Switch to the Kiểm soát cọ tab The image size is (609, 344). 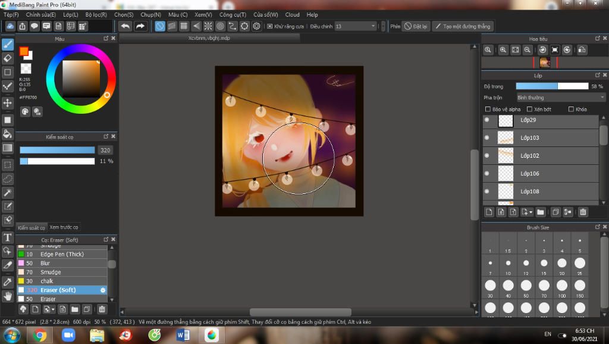(31, 227)
